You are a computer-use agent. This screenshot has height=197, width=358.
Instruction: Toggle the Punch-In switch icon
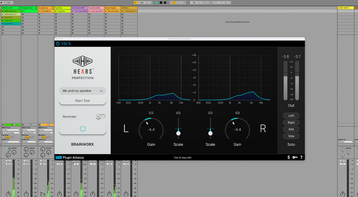206,2
